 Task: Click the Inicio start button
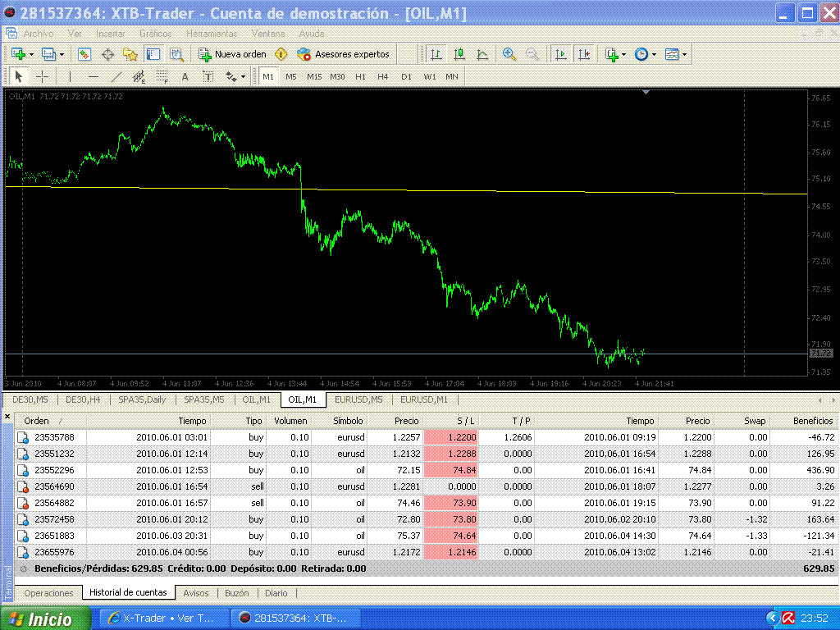click(x=43, y=619)
